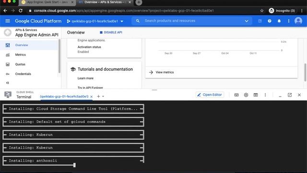Close the Cloud Shell panel
This screenshot has width=307, height=173.
[299, 95]
